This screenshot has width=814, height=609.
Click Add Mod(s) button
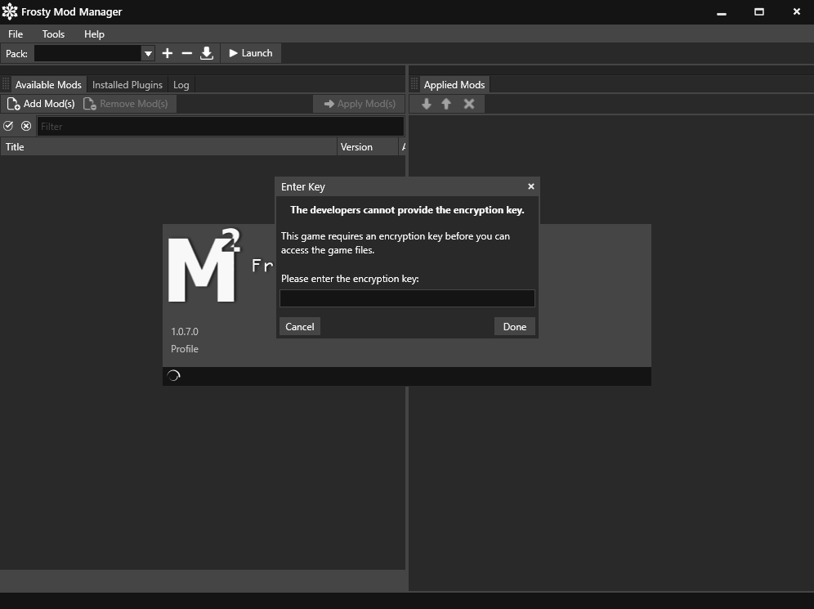click(x=41, y=104)
